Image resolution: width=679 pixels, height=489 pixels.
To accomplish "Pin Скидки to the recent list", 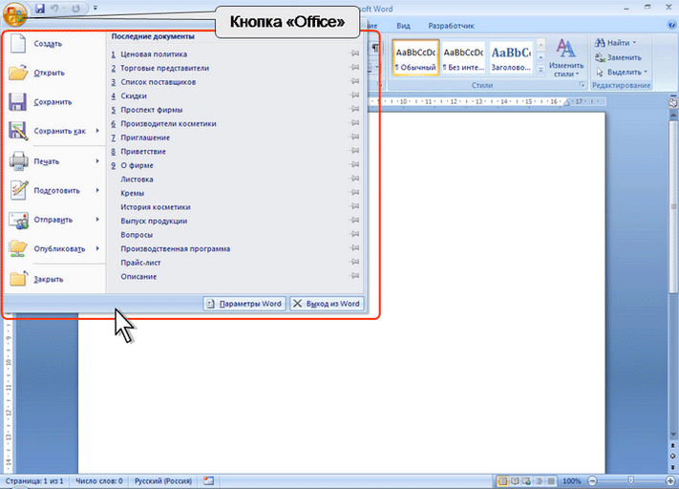I will point(354,95).
